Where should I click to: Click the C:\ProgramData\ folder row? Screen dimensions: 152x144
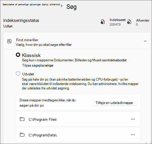click(78, 135)
